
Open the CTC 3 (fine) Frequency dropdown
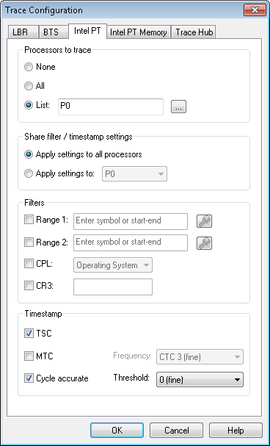(x=200, y=356)
